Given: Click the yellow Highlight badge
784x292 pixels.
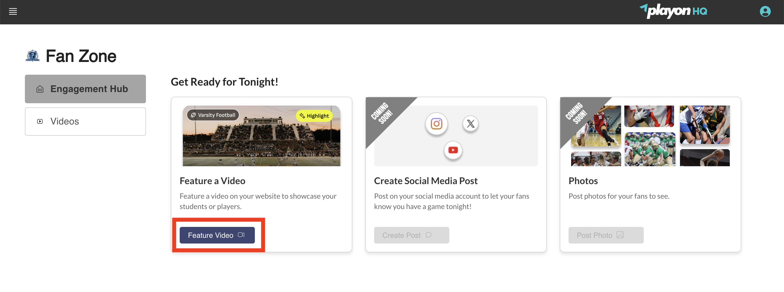Looking at the screenshot, I should click(314, 116).
